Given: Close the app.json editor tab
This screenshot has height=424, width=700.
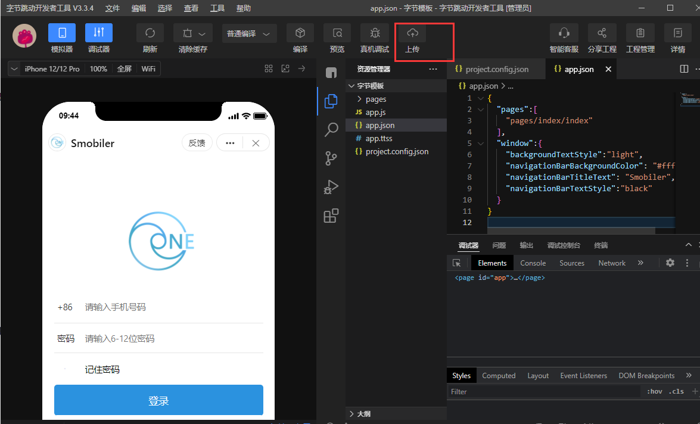Looking at the screenshot, I should pos(608,69).
